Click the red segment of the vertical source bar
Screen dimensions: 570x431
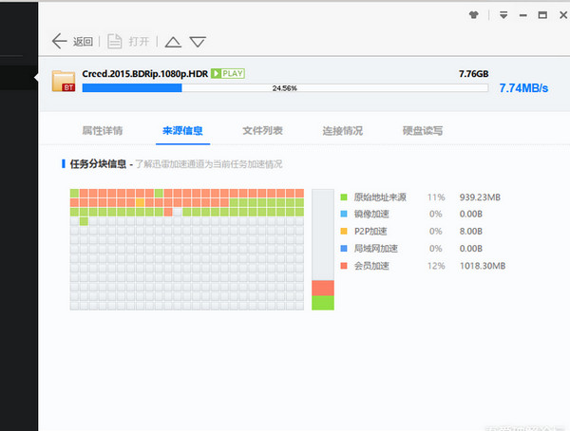[323, 288]
